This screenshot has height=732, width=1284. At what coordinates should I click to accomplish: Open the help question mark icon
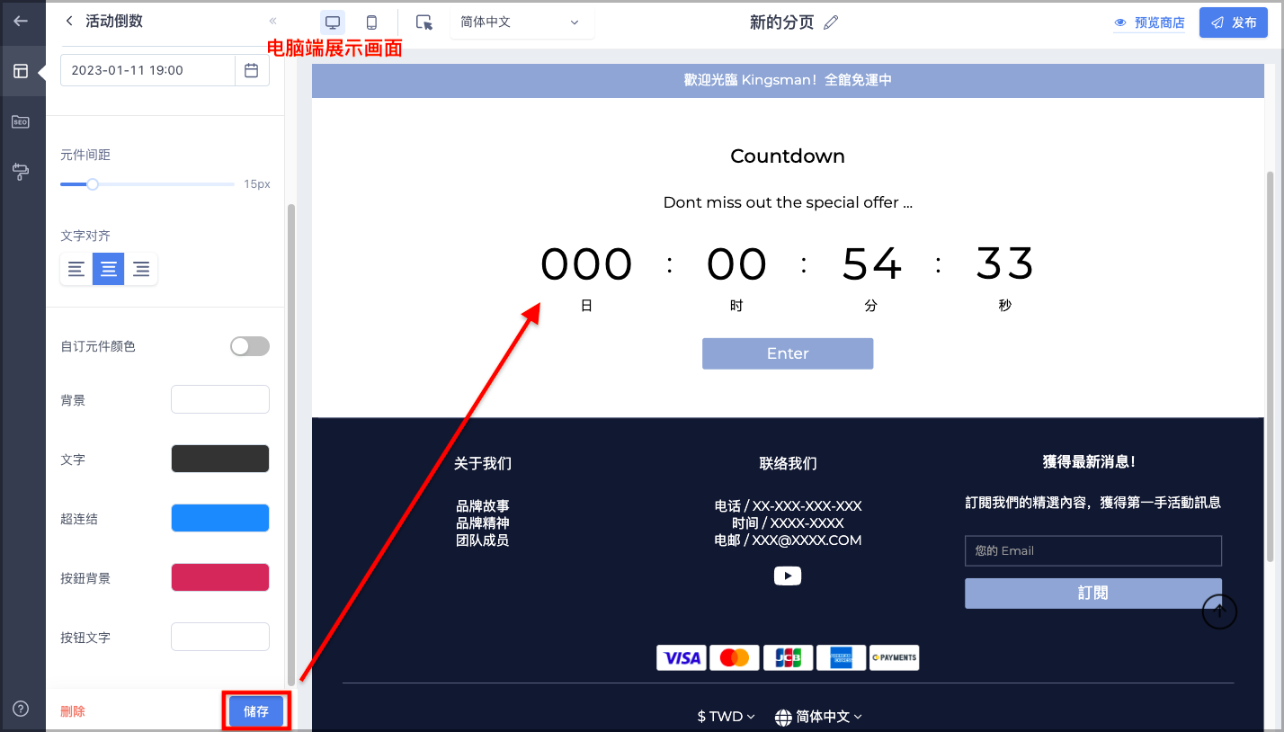pos(21,709)
